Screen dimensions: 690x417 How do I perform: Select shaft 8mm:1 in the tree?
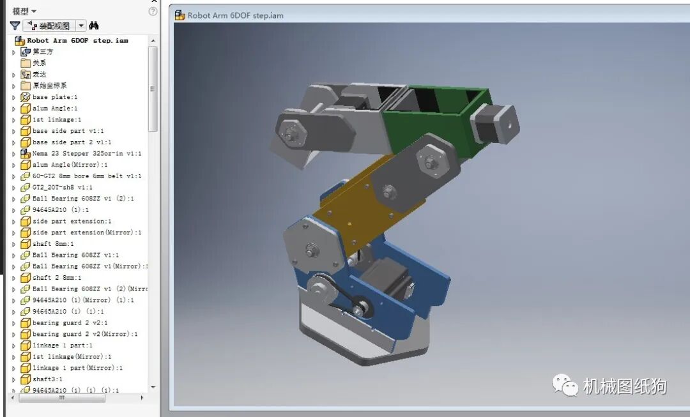(53, 244)
